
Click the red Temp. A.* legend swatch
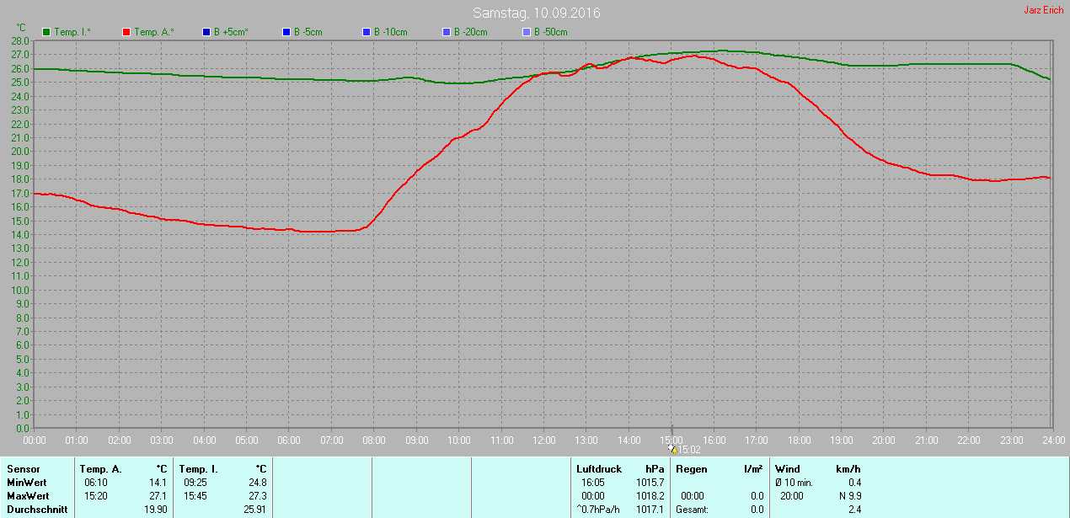(126, 32)
